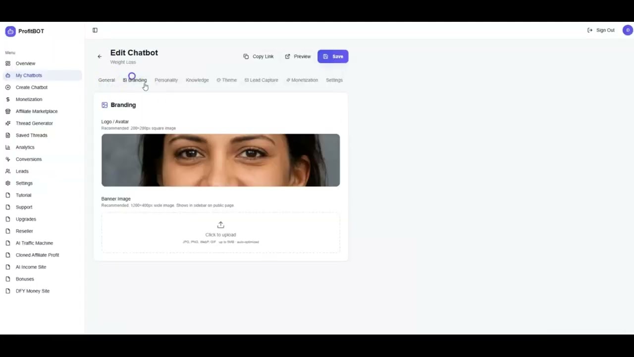Click the ProfitBOT logo icon
This screenshot has width=634, height=357.
tap(10, 31)
